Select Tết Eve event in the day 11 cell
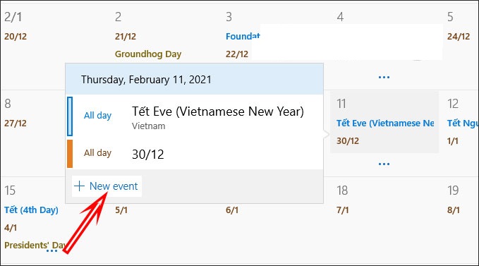The width and height of the screenshot is (479, 266). coord(385,123)
